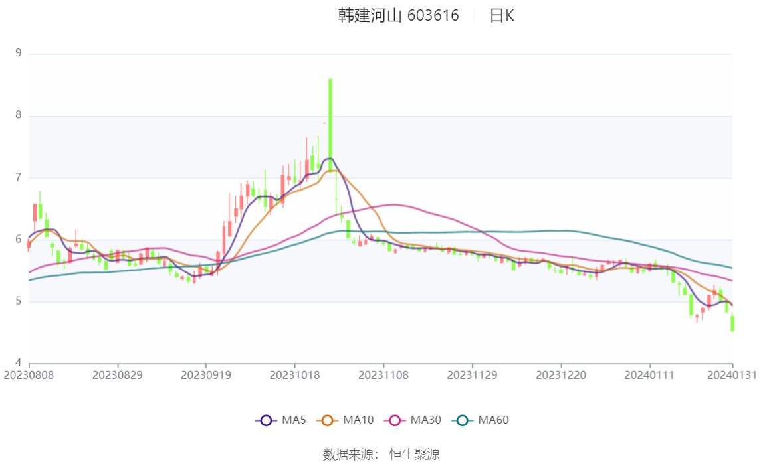Click the y-axis value 5
The height and width of the screenshot is (464, 763).
pos(19,301)
